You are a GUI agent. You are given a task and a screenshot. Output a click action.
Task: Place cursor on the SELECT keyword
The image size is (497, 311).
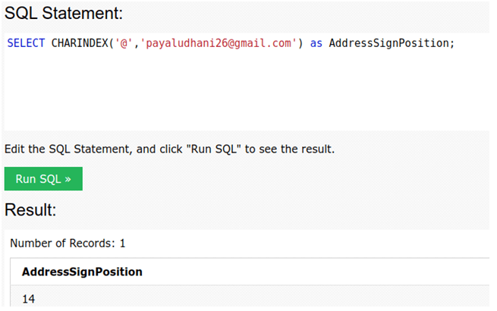click(x=26, y=43)
